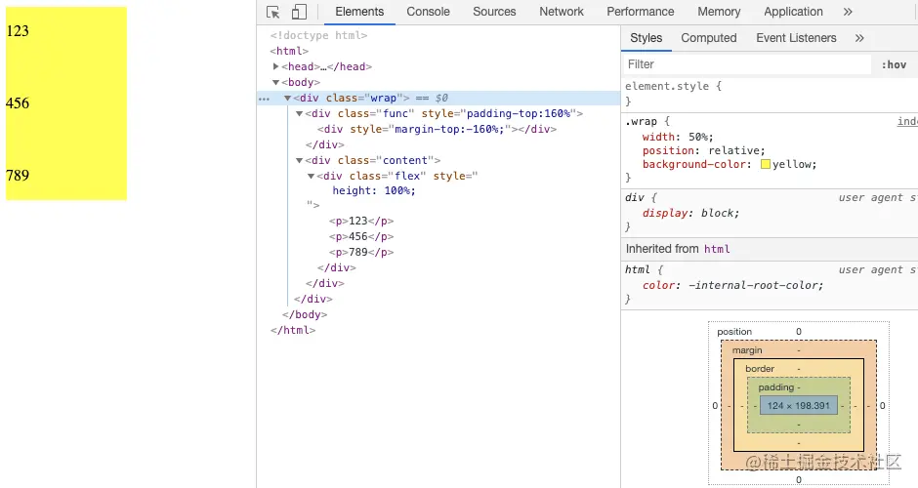
Task: Collapse the div class wrap node
Action: click(287, 99)
